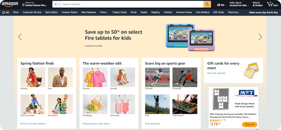This screenshot has width=281, height=130.
Task: Go to previous carousel slide arrow
Action: 20,37
